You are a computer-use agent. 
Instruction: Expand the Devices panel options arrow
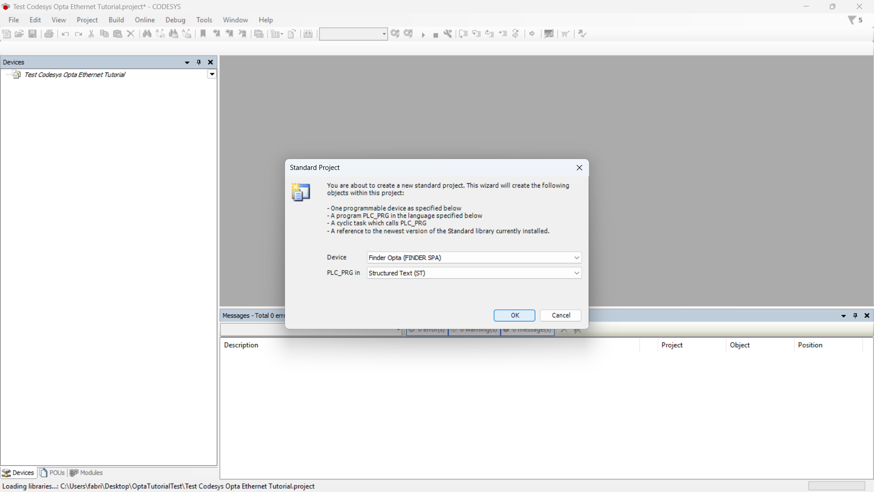point(187,62)
